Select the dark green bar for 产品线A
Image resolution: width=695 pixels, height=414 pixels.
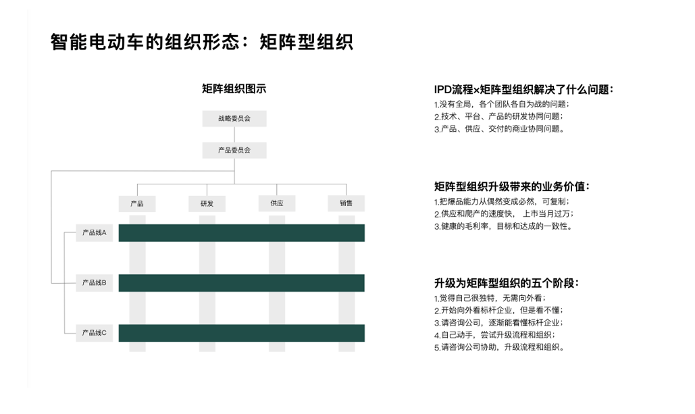point(242,233)
